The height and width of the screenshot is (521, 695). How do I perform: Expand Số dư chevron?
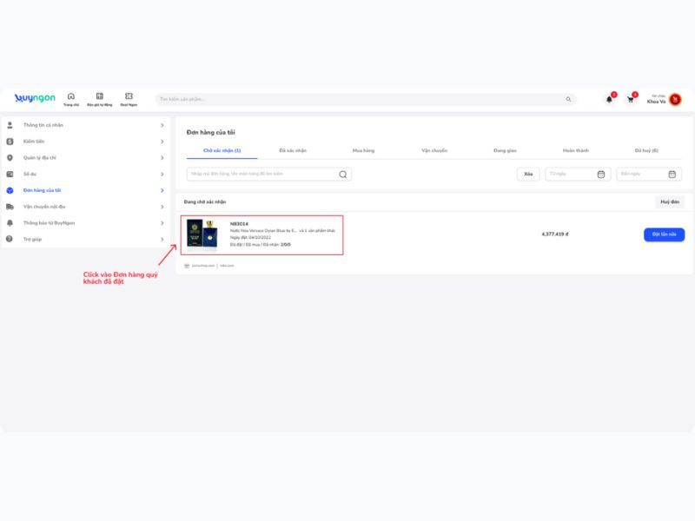(162, 175)
